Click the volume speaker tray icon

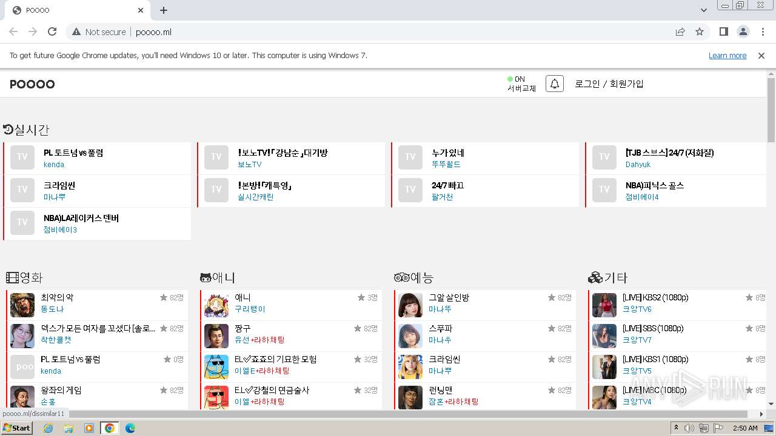tap(689, 428)
